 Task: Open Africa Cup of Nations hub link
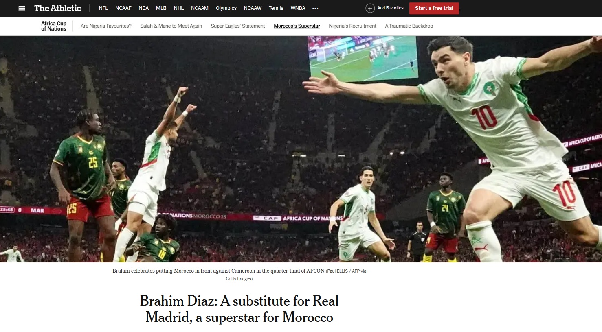click(x=54, y=26)
